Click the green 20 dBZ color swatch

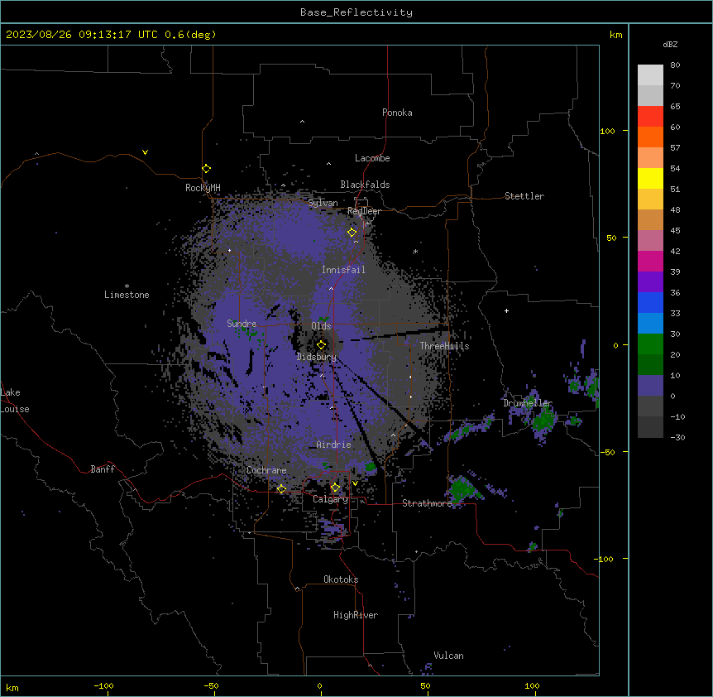point(650,344)
